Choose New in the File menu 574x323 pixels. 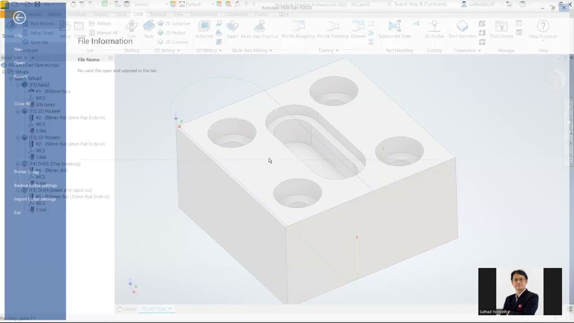coord(18,49)
